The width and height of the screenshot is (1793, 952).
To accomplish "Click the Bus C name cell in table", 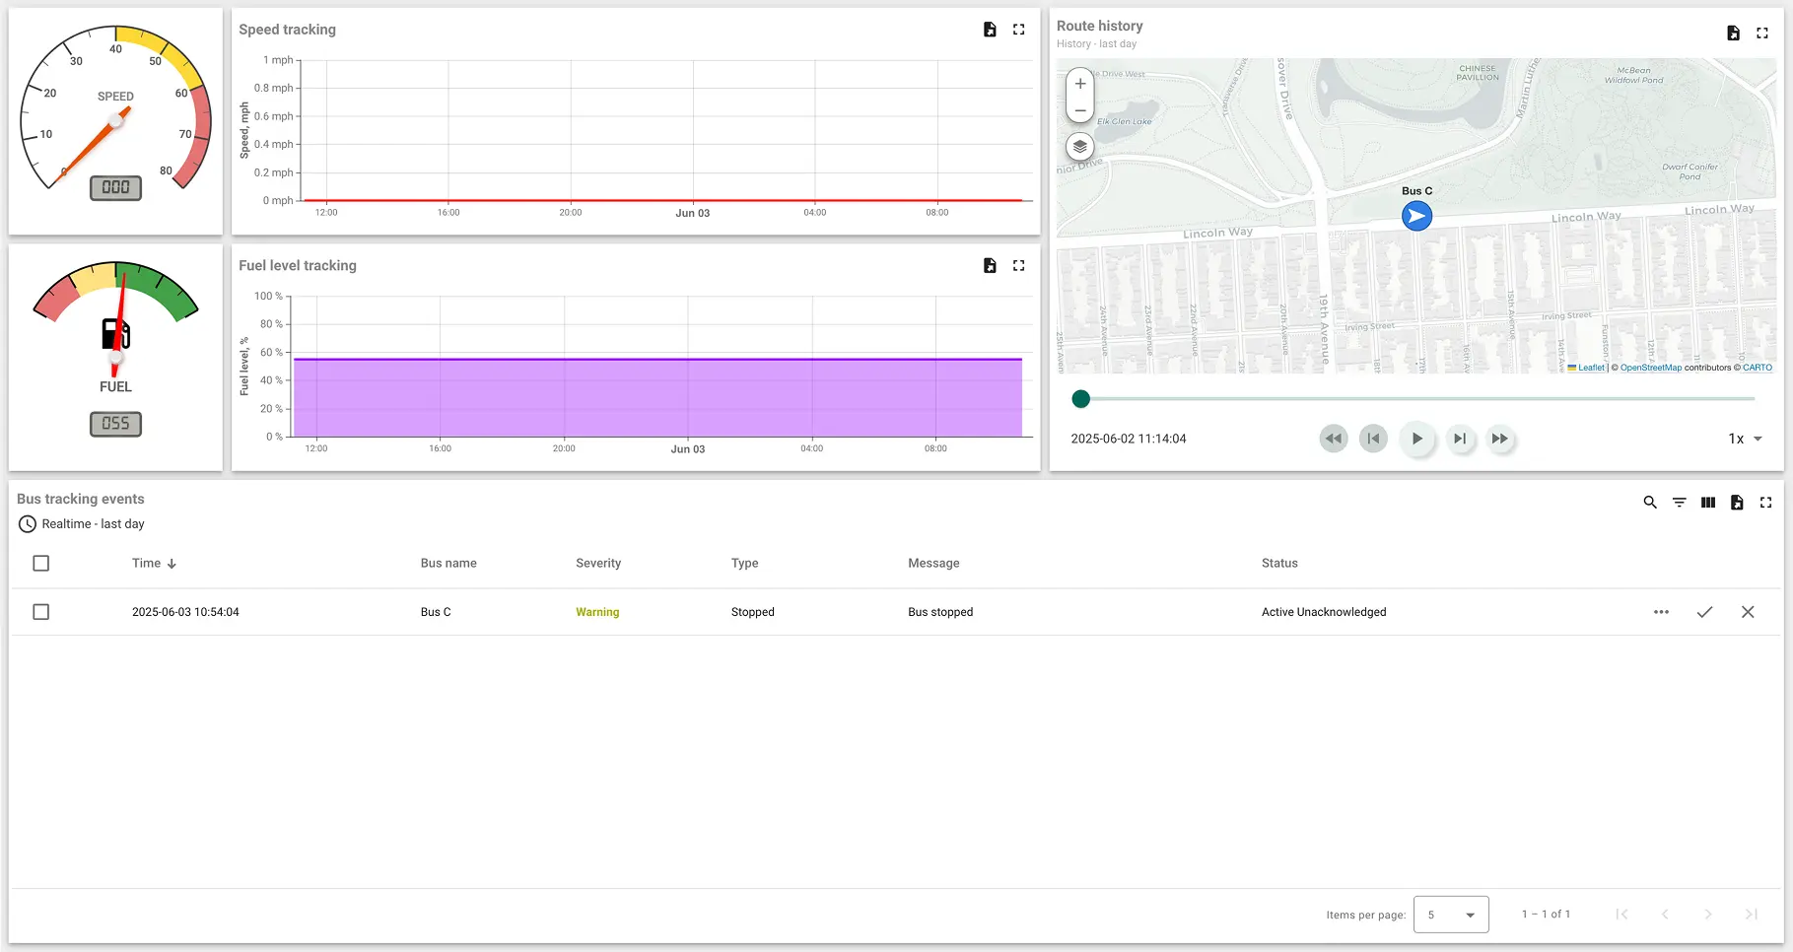I will click(436, 612).
